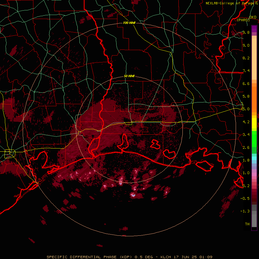259x259 pixels.
Task: Click the 01:09 timestamp in the caption
Action: [206, 257]
